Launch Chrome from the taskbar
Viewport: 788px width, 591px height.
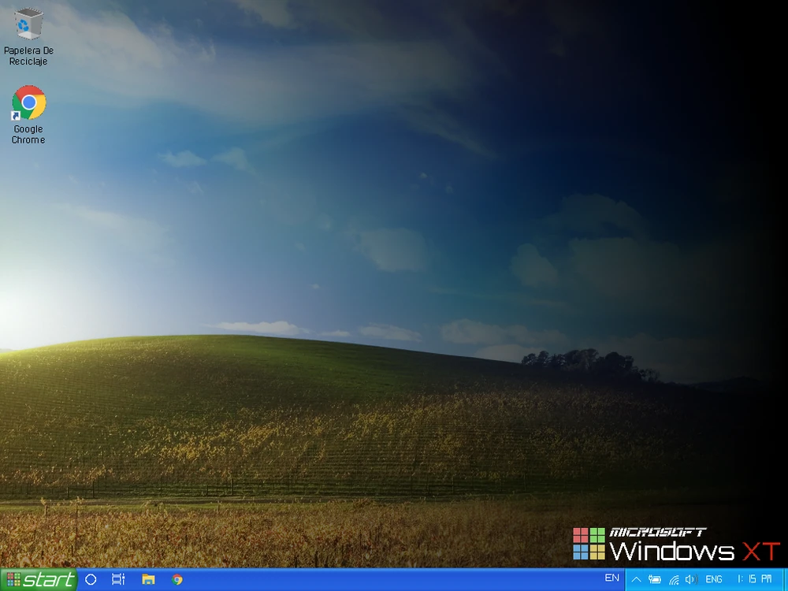point(177,579)
